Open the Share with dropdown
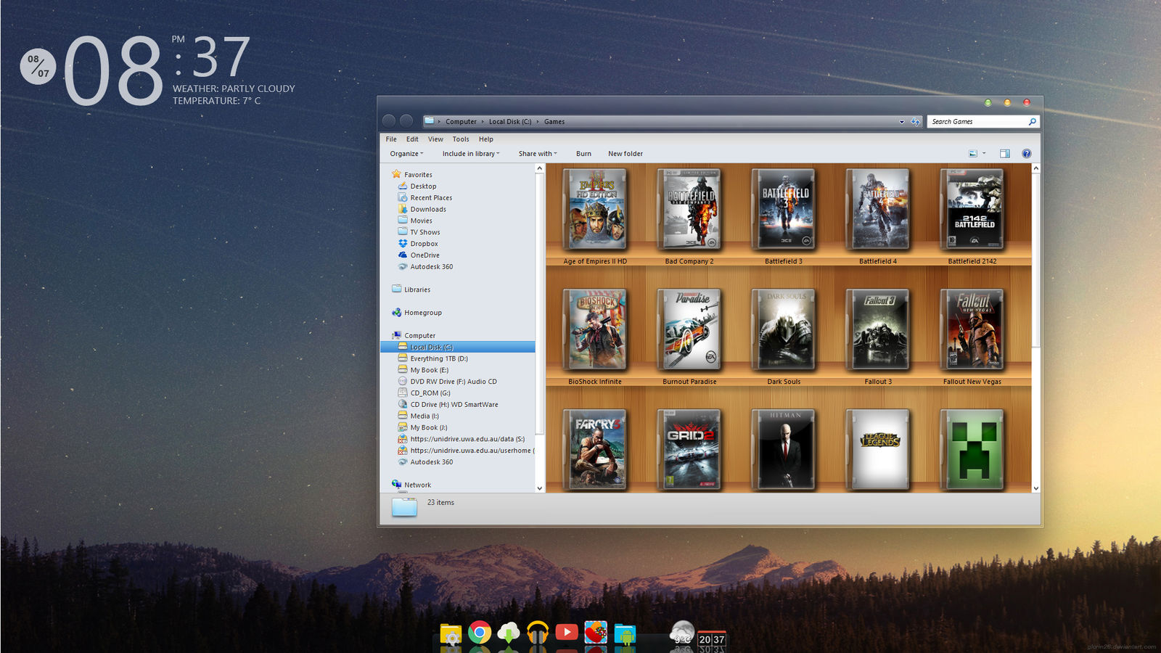1161x653 pixels. (538, 154)
